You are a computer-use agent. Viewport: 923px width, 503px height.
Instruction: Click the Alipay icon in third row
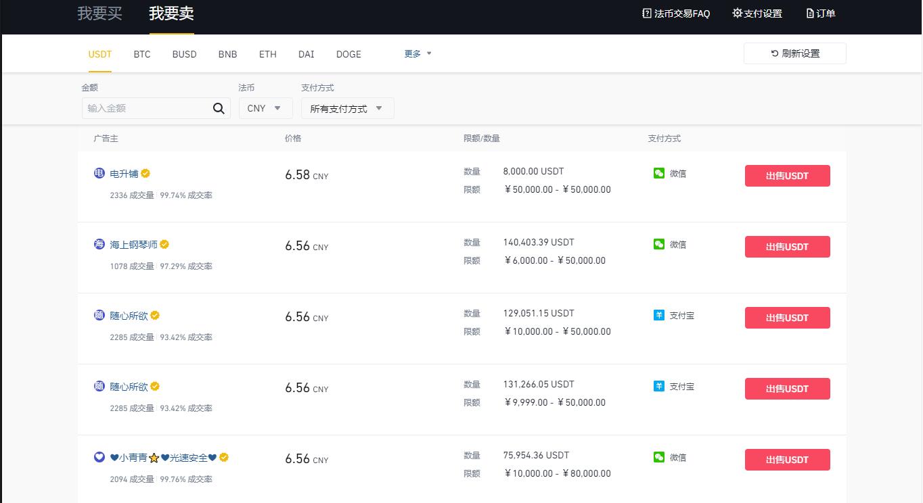(x=659, y=316)
